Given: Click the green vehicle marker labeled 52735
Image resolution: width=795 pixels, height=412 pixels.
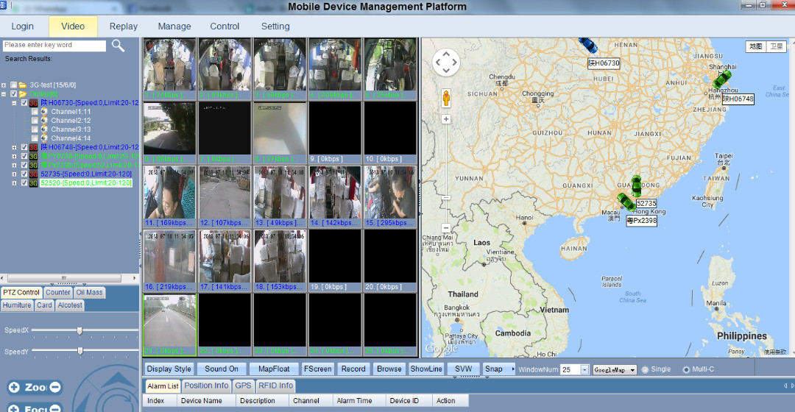Looking at the screenshot, I should click(637, 186).
